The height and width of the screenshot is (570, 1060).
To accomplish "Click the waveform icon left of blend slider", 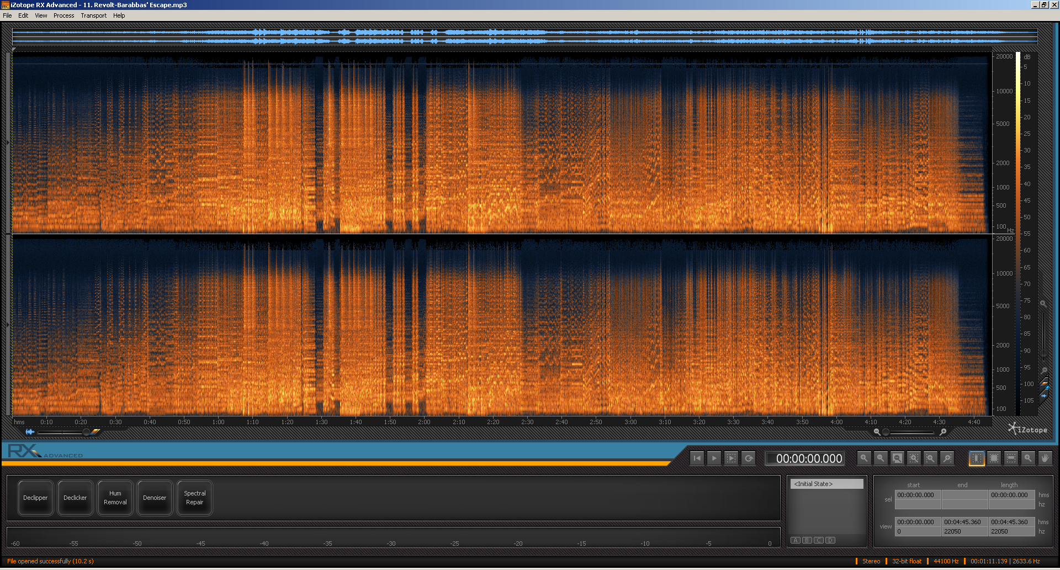I will (x=30, y=432).
